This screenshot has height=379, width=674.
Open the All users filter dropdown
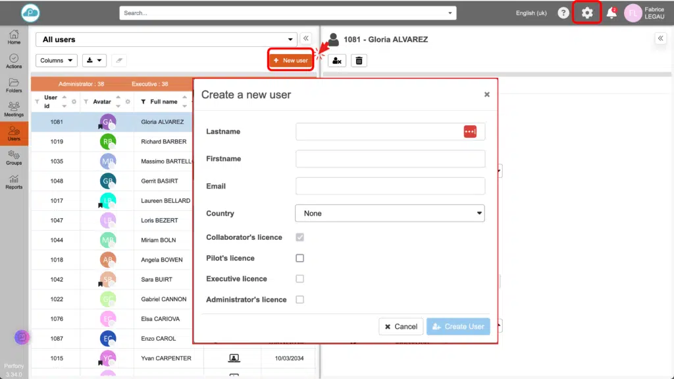[x=165, y=40]
